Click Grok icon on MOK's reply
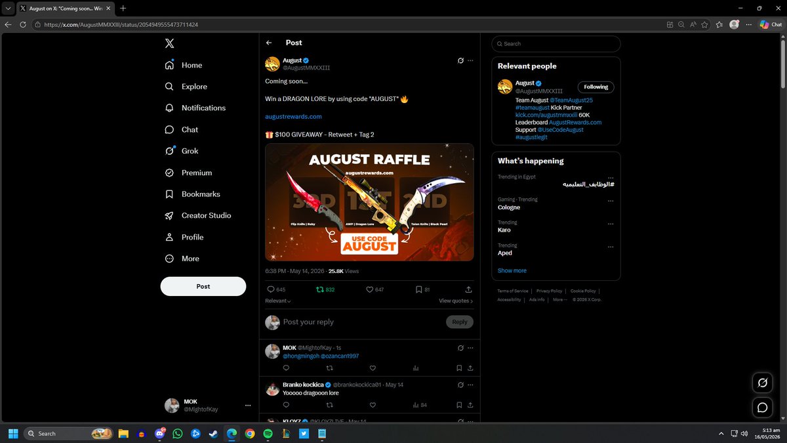The image size is (787, 443). [460, 347]
